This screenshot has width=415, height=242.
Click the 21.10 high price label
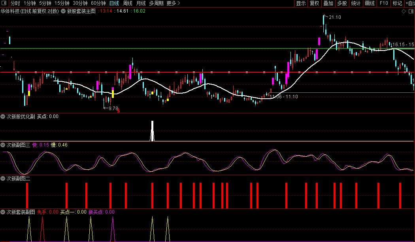[335, 17]
